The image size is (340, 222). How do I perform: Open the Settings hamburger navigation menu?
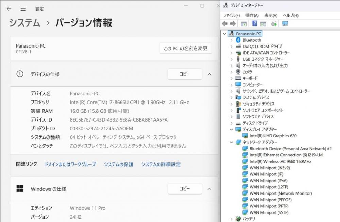point(23,9)
